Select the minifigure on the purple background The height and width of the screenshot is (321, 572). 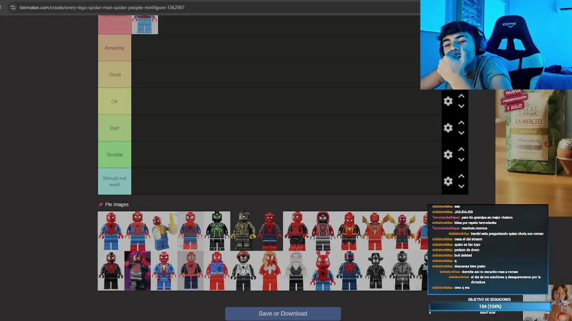137,271
